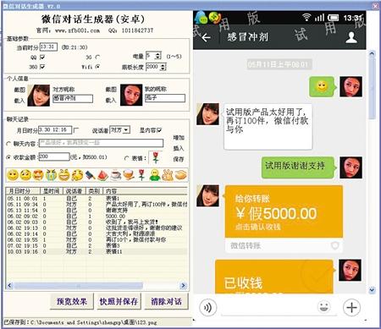The width and height of the screenshot is (381, 329).
Task: Pick the coffee cup emoji
Action: tap(116, 175)
